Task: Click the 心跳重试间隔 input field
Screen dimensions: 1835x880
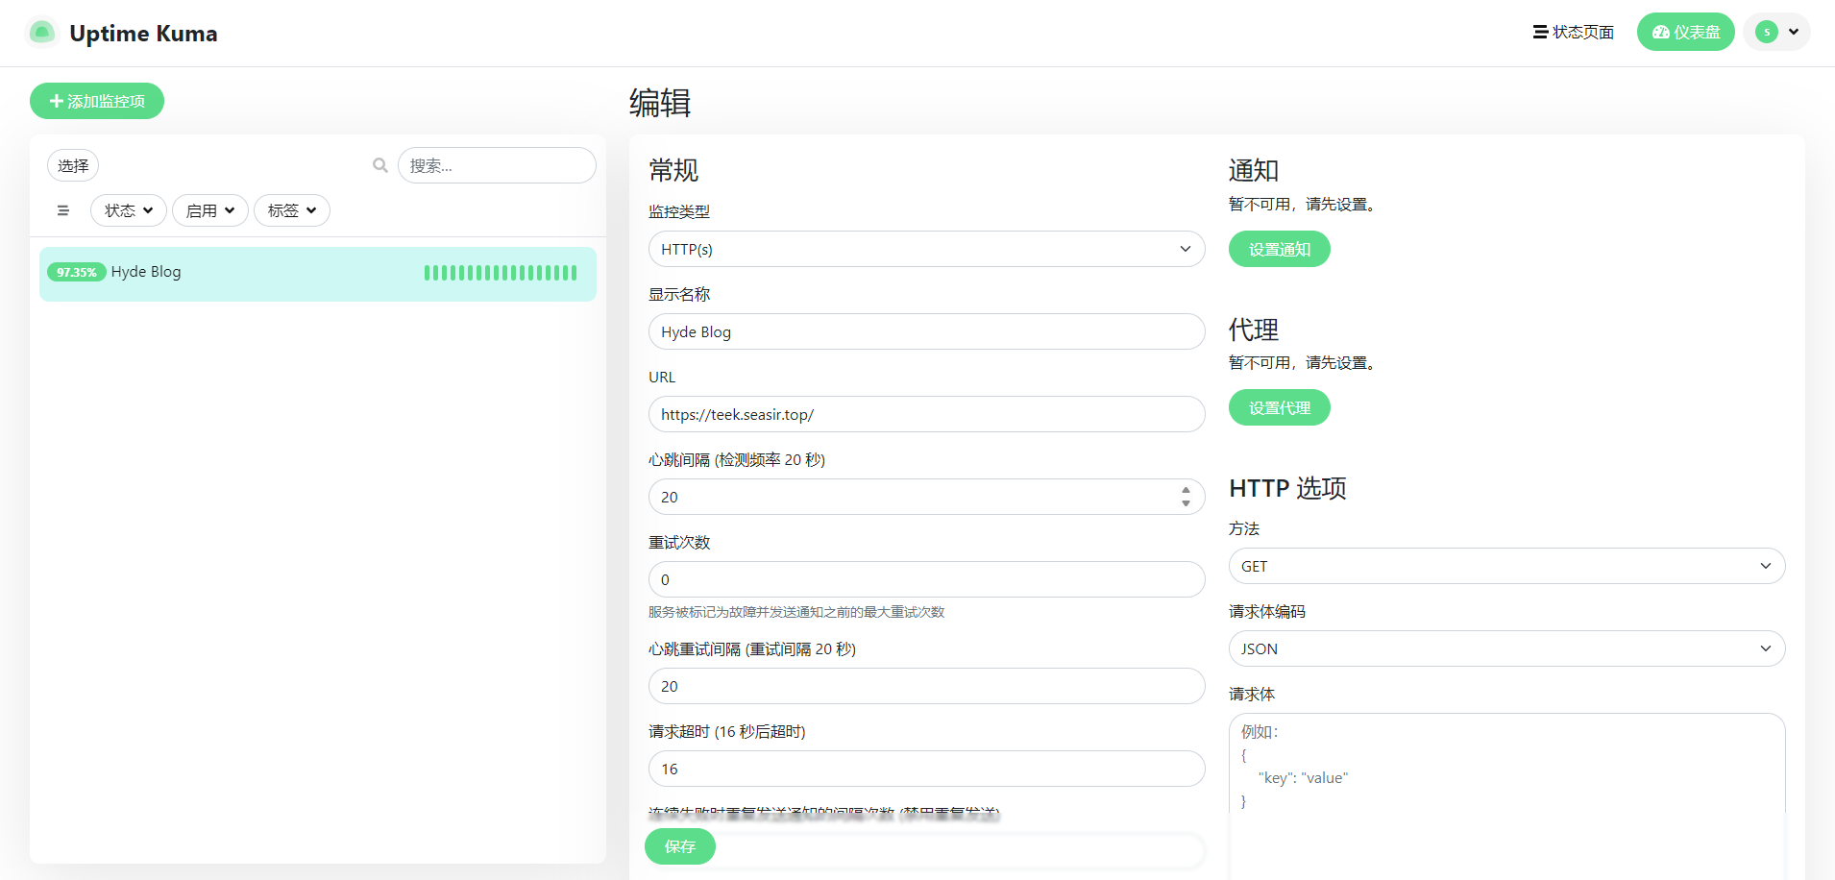Action: [927, 686]
